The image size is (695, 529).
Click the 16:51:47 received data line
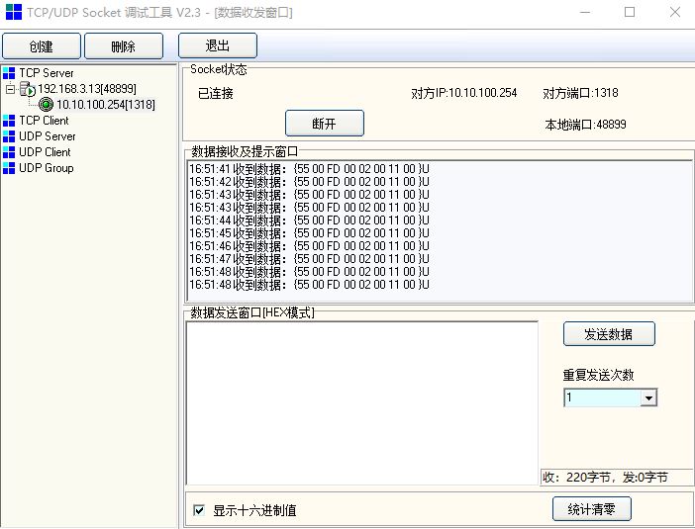pos(309,259)
